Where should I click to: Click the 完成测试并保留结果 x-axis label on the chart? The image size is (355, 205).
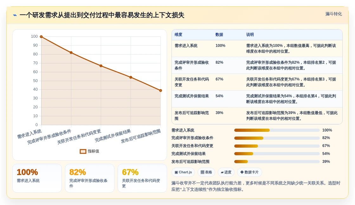point(113,136)
